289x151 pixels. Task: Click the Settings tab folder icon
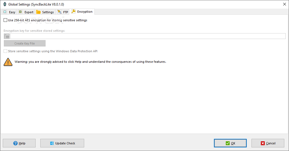coord(38,12)
